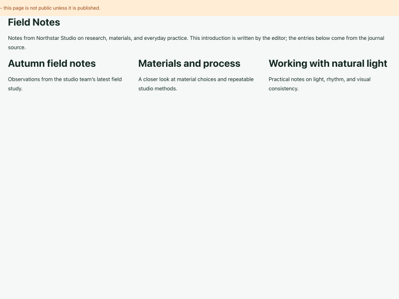Click the 'Practical notes on light, rhythm' summary
Image resolution: width=399 pixels, height=299 pixels.
point(320,84)
